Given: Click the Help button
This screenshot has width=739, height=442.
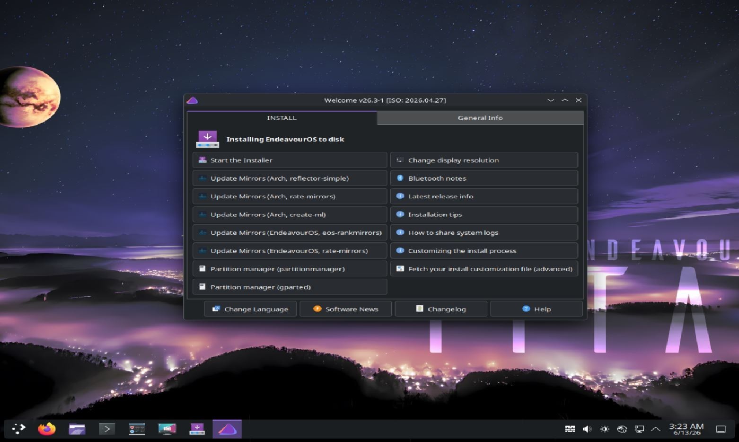Looking at the screenshot, I should point(537,309).
